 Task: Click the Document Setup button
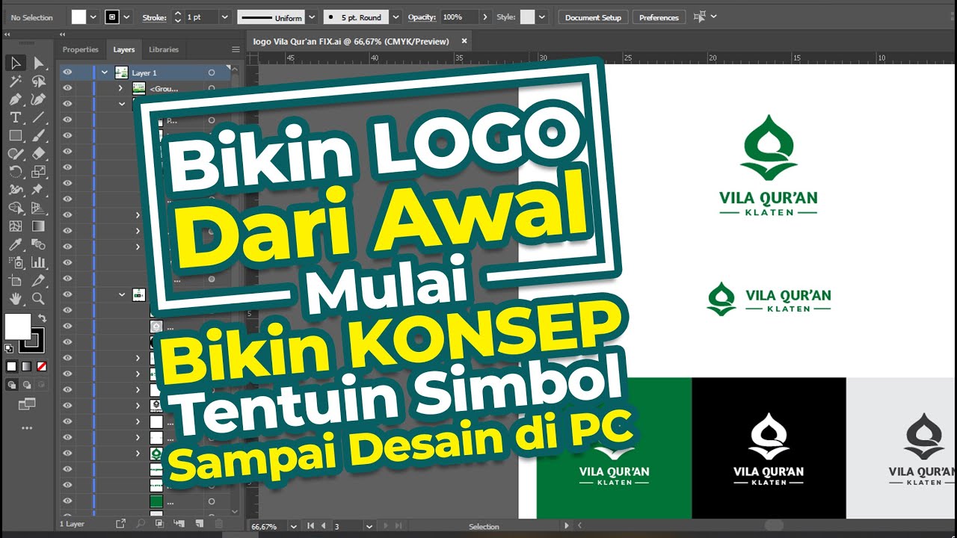pos(593,17)
